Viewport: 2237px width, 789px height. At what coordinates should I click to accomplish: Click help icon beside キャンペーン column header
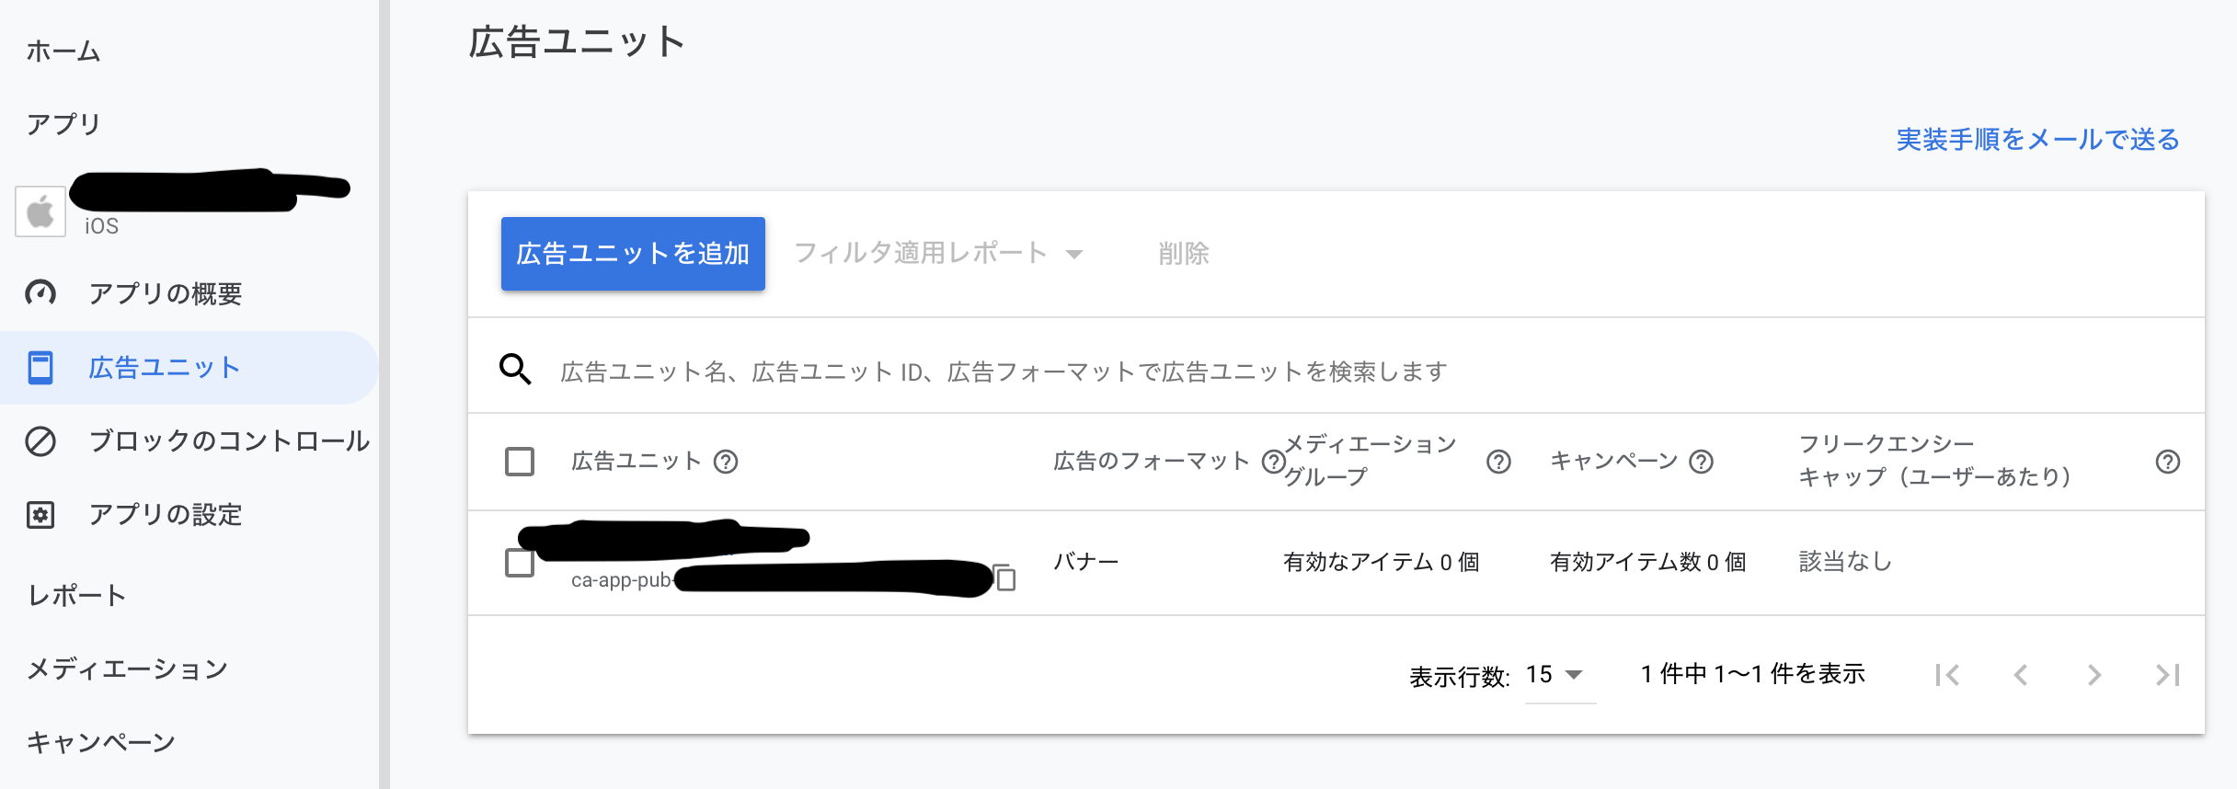pyautogui.click(x=1702, y=462)
